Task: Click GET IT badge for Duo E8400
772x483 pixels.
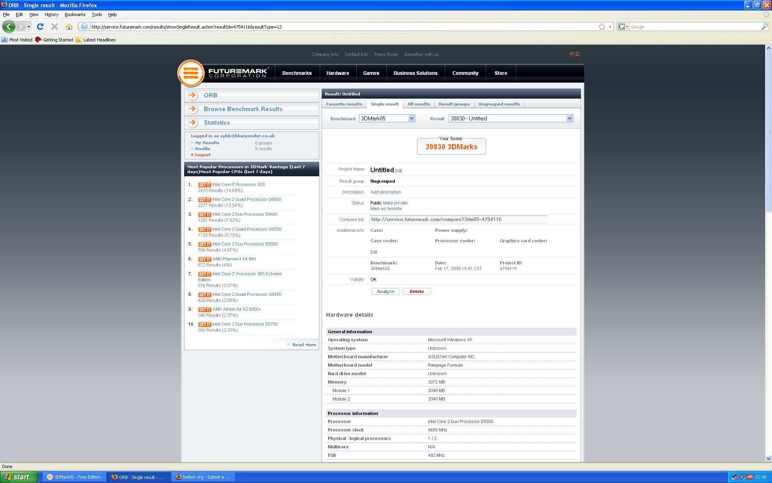Action: tap(204, 215)
